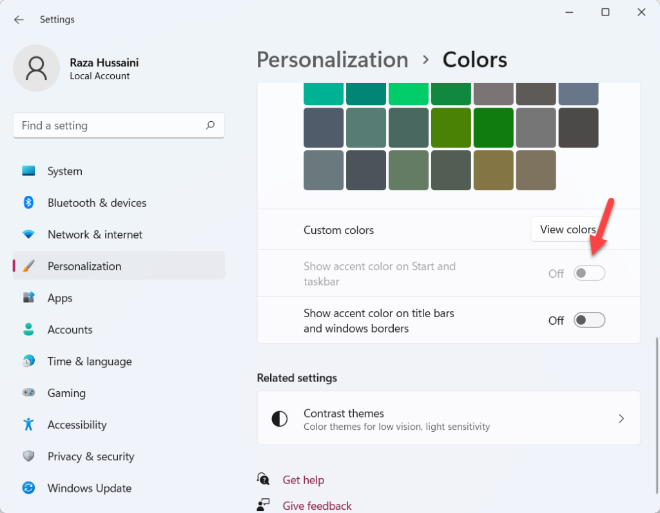Image resolution: width=660 pixels, height=513 pixels.
Task: Select Personalization in the sidebar
Action: 84,266
